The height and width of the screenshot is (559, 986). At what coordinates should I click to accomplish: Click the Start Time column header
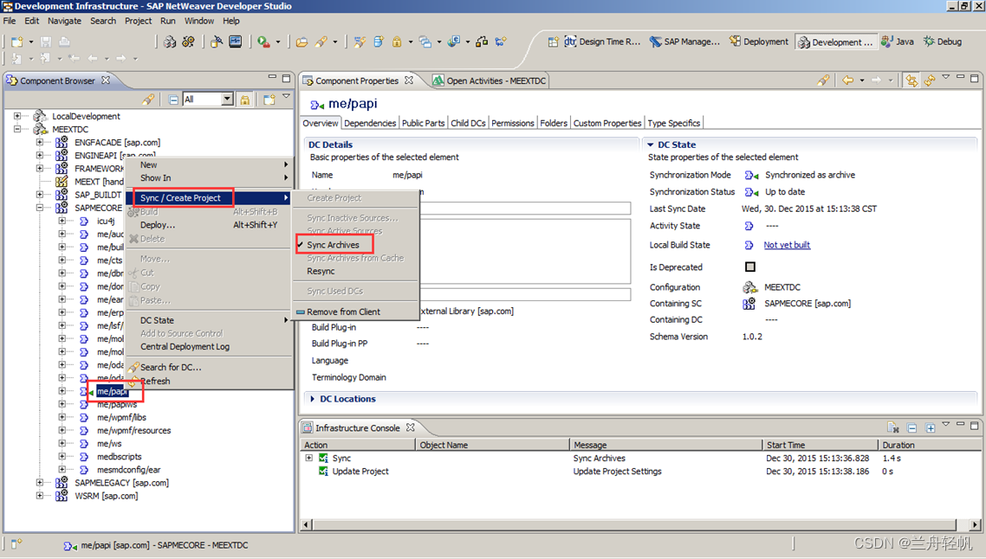click(x=820, y=445)
